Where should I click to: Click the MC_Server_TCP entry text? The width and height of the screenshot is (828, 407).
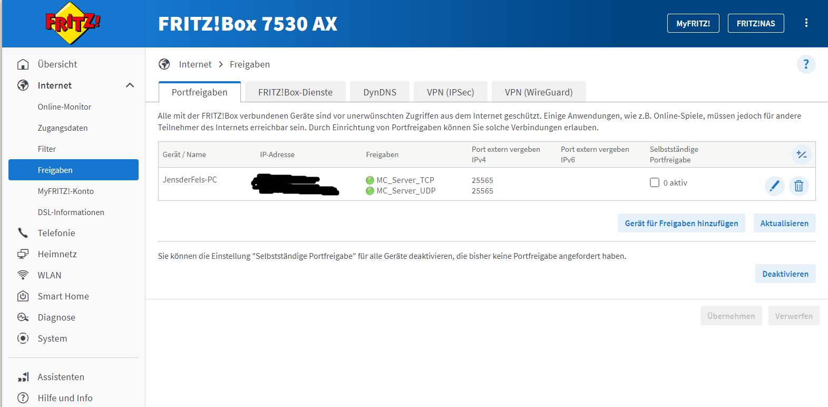click(405, 180)
